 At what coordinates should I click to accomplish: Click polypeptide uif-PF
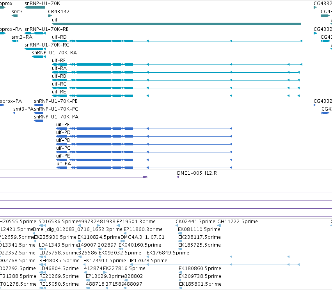click(63, 125)
